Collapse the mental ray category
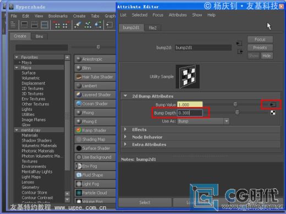The image size is (286, 214). pyautogui.click(x=16, y=130)
